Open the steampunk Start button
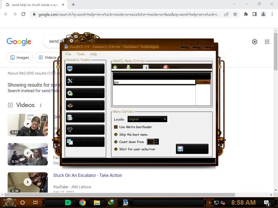Viewport: 278px width, 208px height. point(10,203)
